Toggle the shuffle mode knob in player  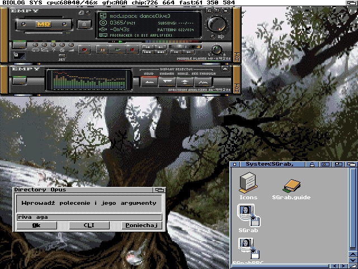tap(44, 45)
